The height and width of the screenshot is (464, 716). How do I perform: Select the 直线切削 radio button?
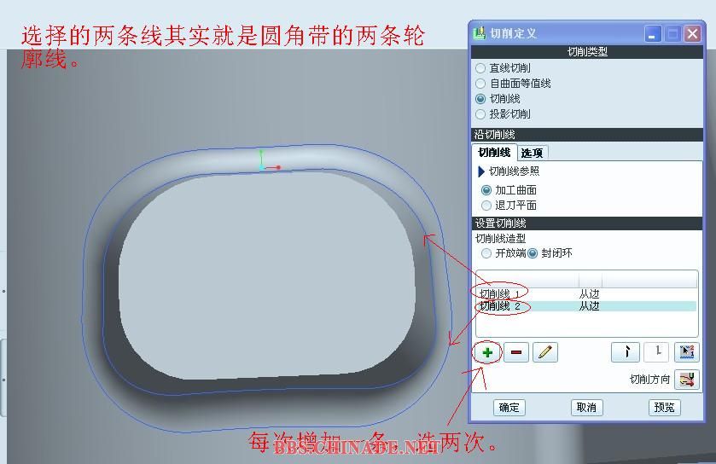pyautogui.click(x=480, y=68)
